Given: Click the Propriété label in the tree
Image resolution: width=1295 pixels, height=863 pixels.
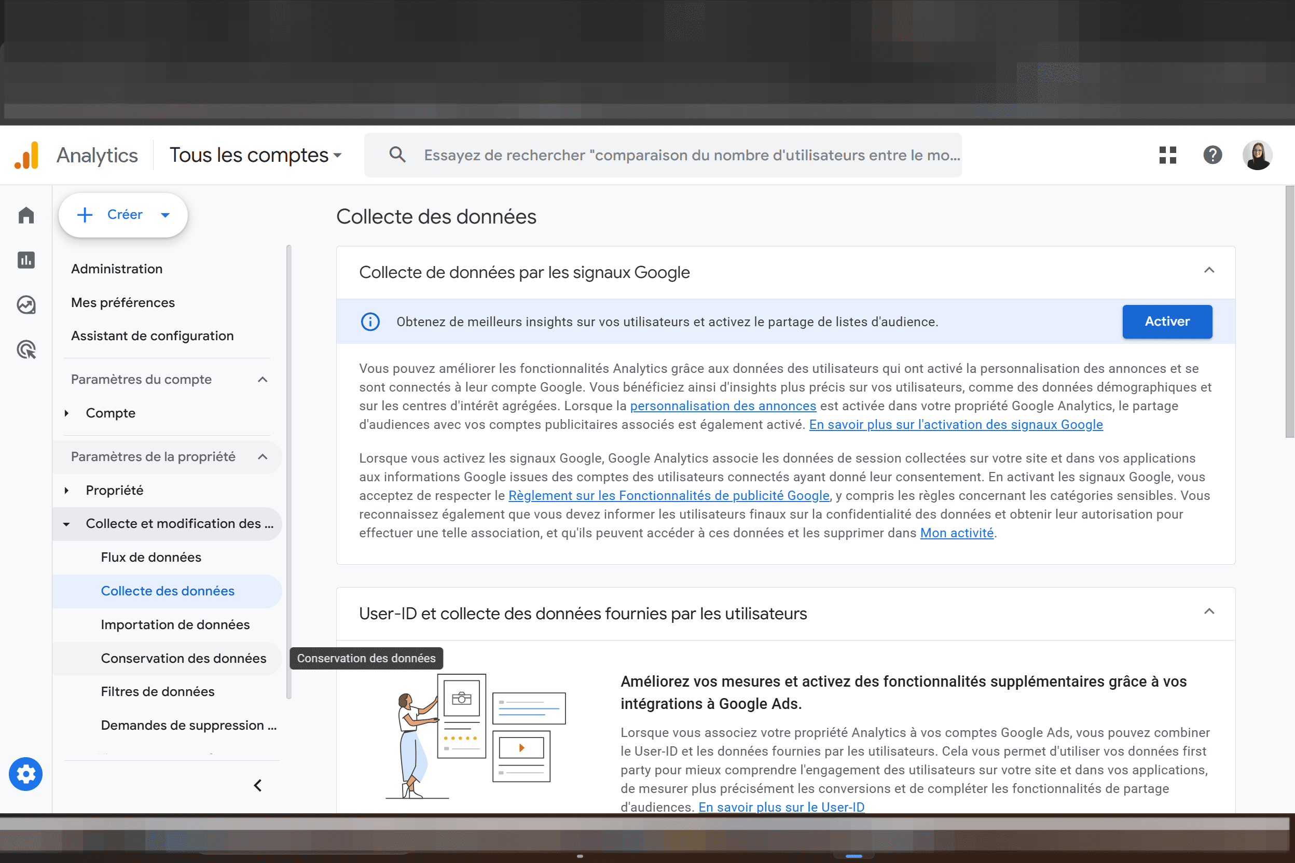Looking at the screenshot, I should (115, 491).
